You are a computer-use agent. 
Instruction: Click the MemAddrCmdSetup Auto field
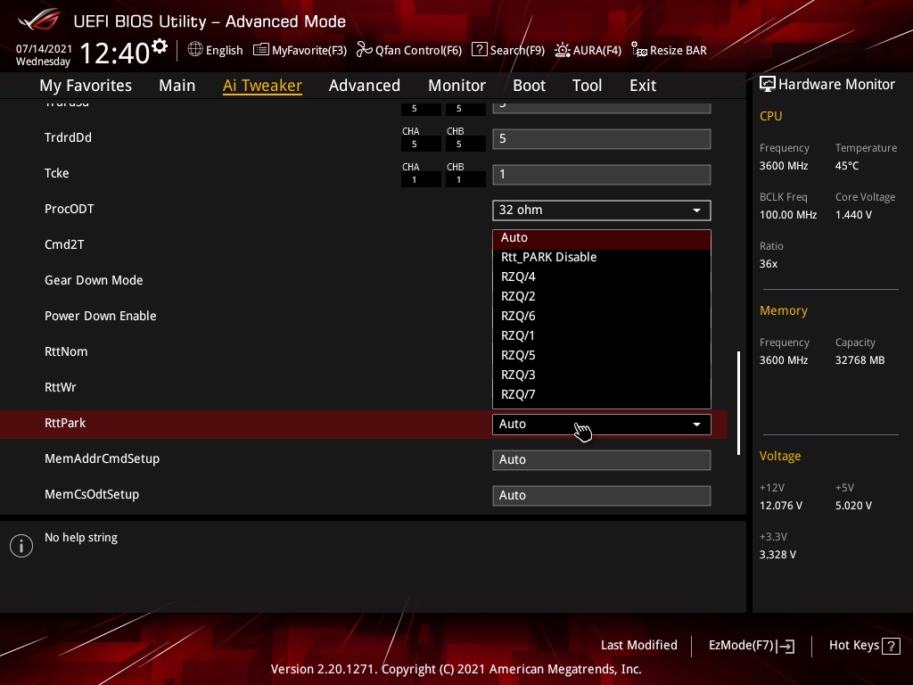pyautogui.click(x=602, y=460)
